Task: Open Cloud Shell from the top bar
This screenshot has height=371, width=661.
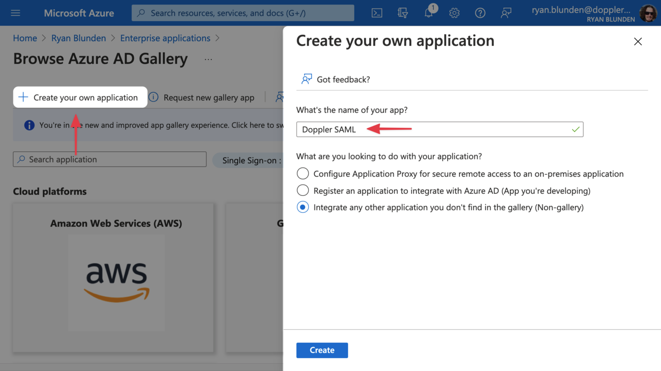Action: click(377, 13)
